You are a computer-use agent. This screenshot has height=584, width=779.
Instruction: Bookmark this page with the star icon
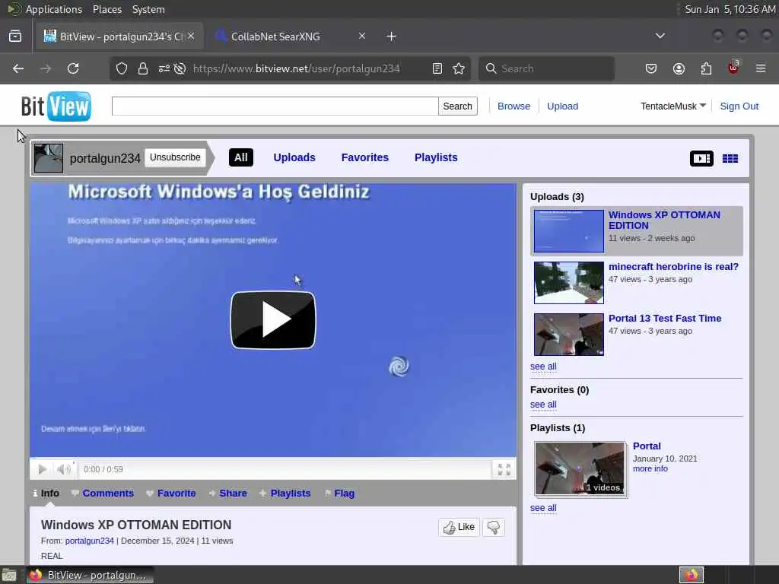coord(459,68)
